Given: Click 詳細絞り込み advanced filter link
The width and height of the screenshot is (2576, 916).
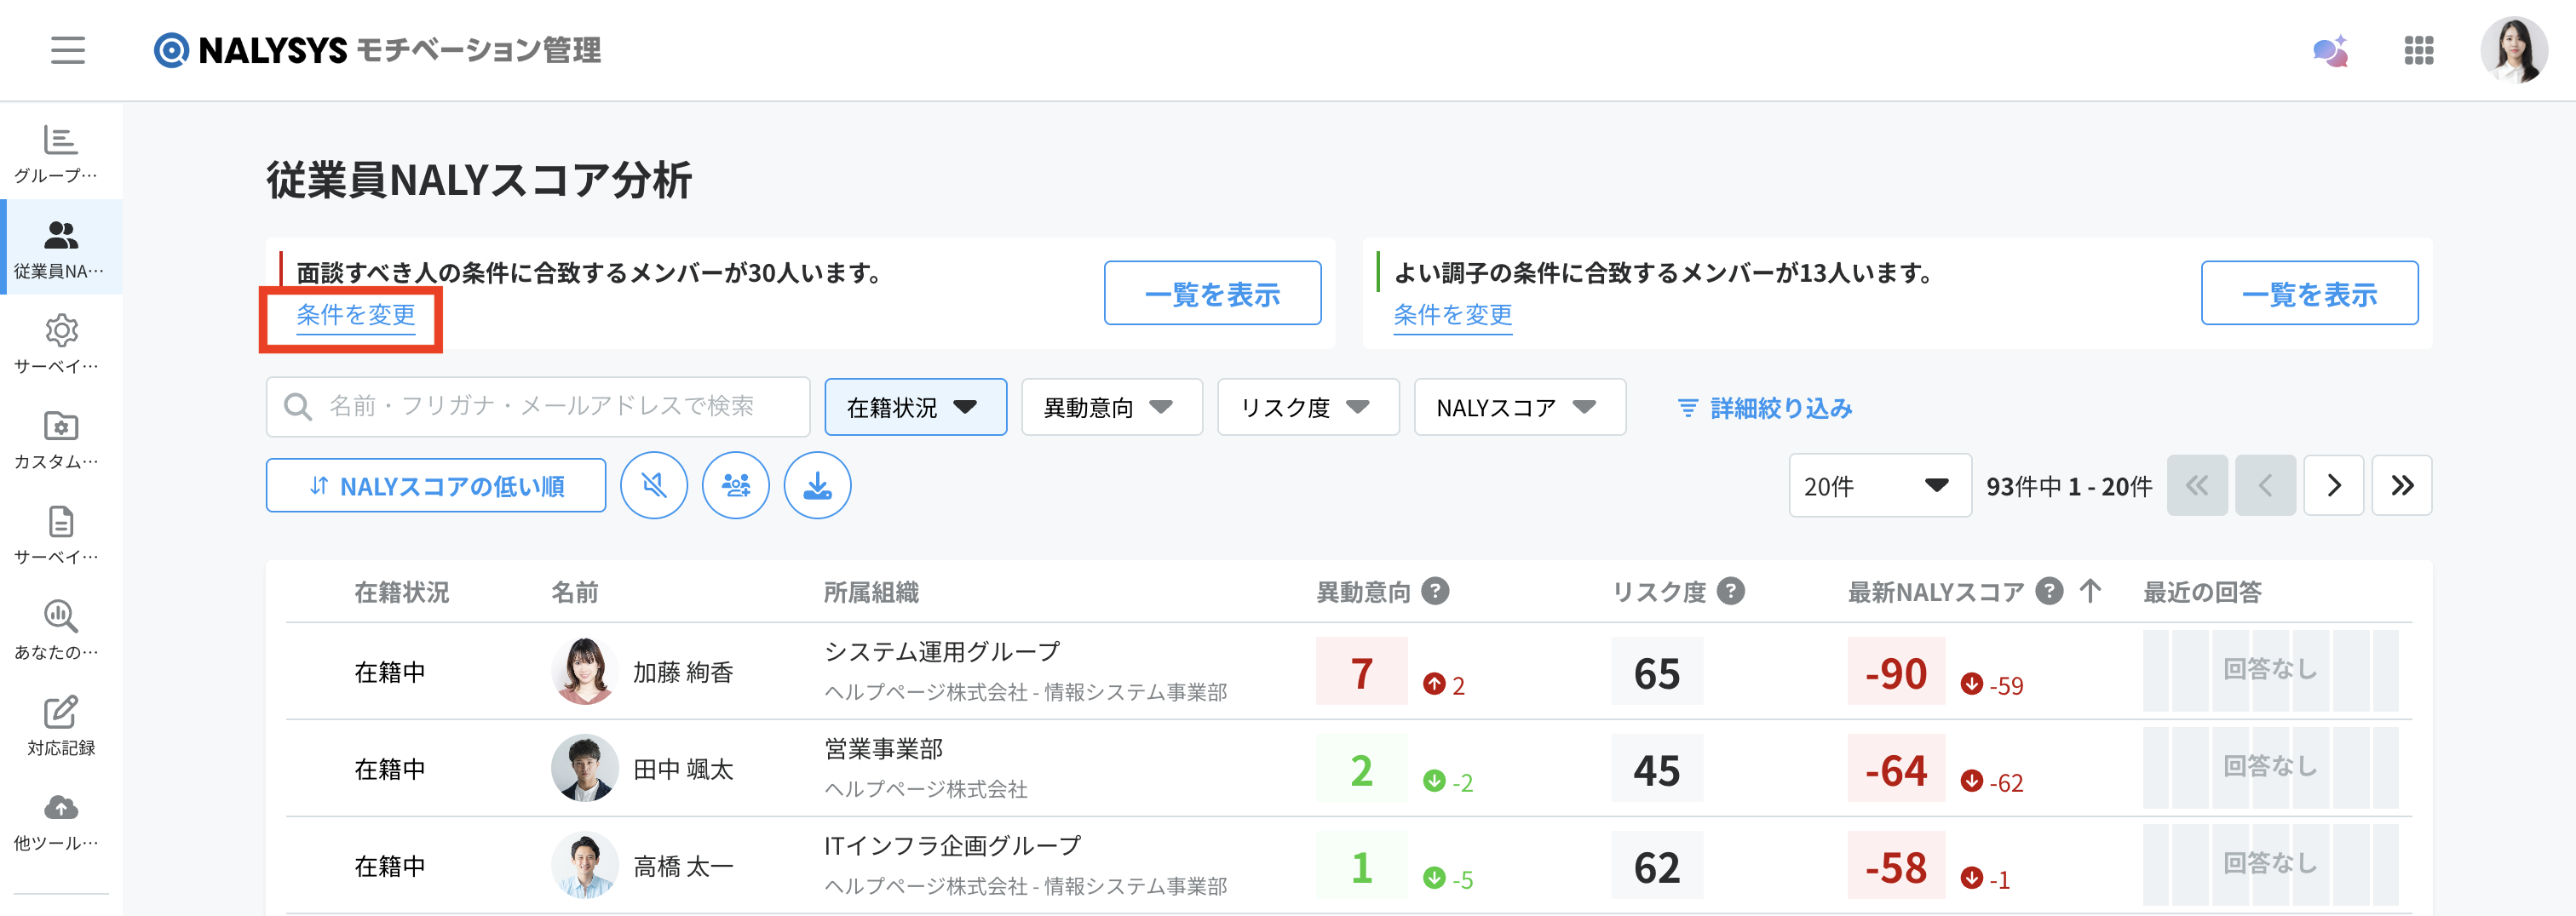Looking at the screenshot, I should [x=1765, y=408].
